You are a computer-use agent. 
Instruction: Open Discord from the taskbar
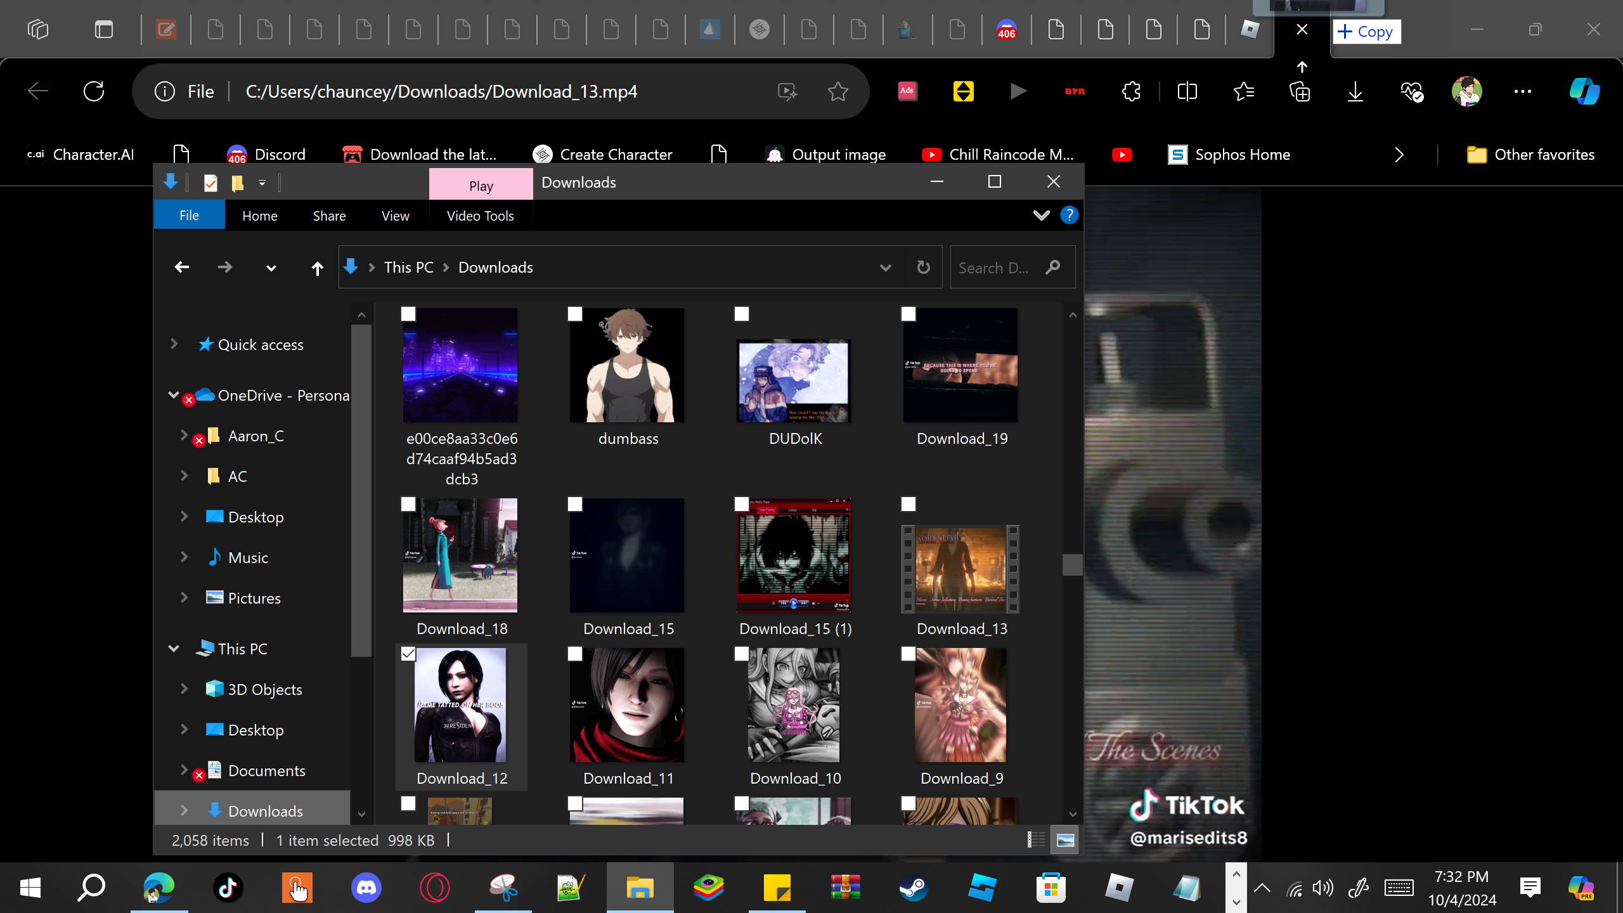pyautogui.click(x=366, y=888)
